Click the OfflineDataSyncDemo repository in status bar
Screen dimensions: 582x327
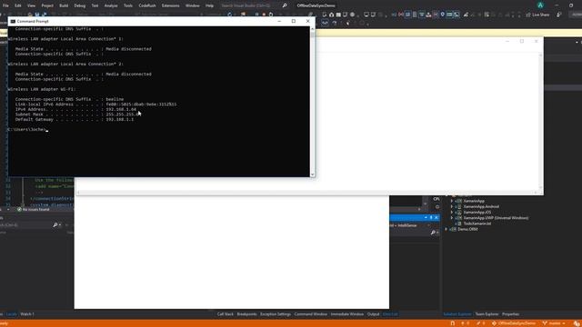[514, 323]
